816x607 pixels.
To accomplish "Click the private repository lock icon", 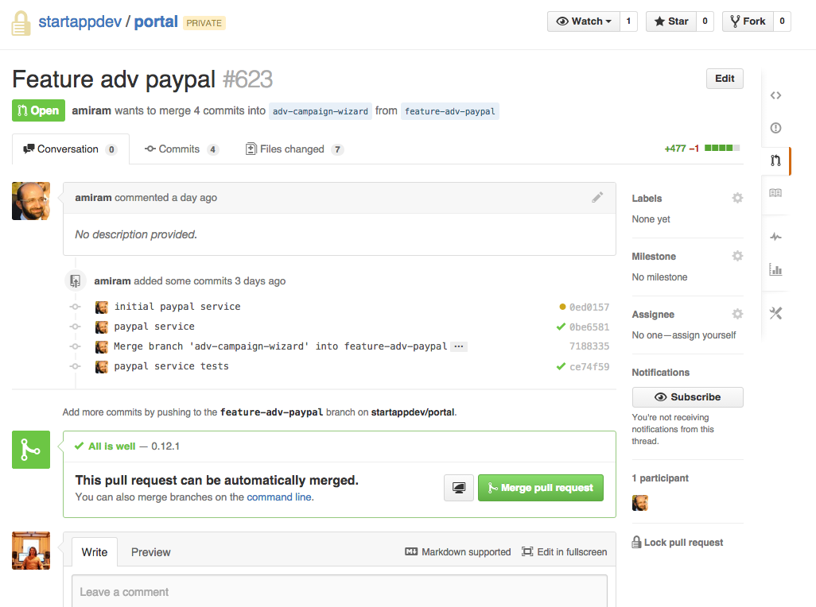I will (21, 23).
